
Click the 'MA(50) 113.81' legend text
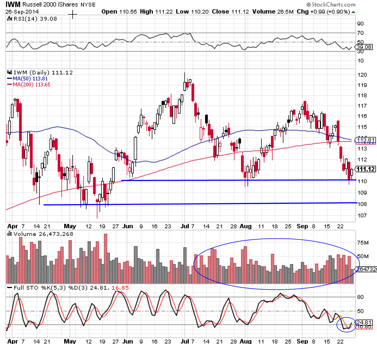click(x=30, y=79)
